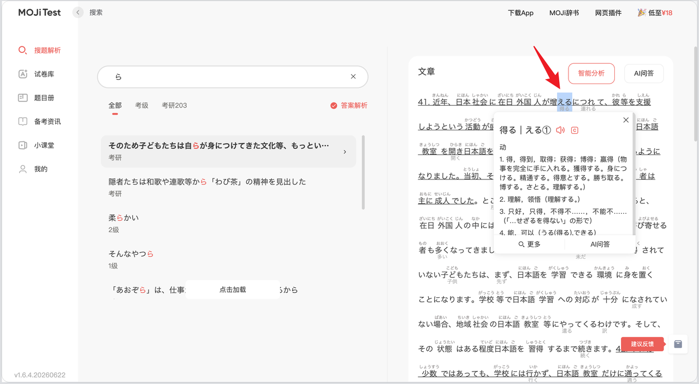Click 下载App in top bar
Image resolution: width=699 pixels, height=384 pixels.
click(520, 13)
